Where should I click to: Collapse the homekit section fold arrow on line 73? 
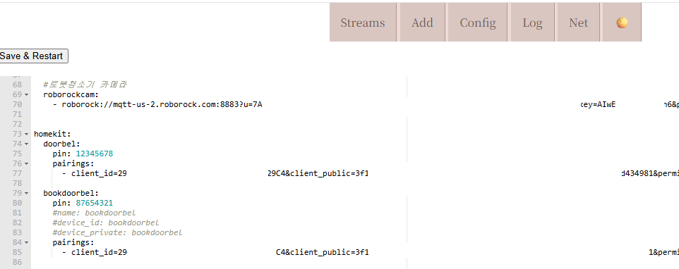[x=27, y=134]
